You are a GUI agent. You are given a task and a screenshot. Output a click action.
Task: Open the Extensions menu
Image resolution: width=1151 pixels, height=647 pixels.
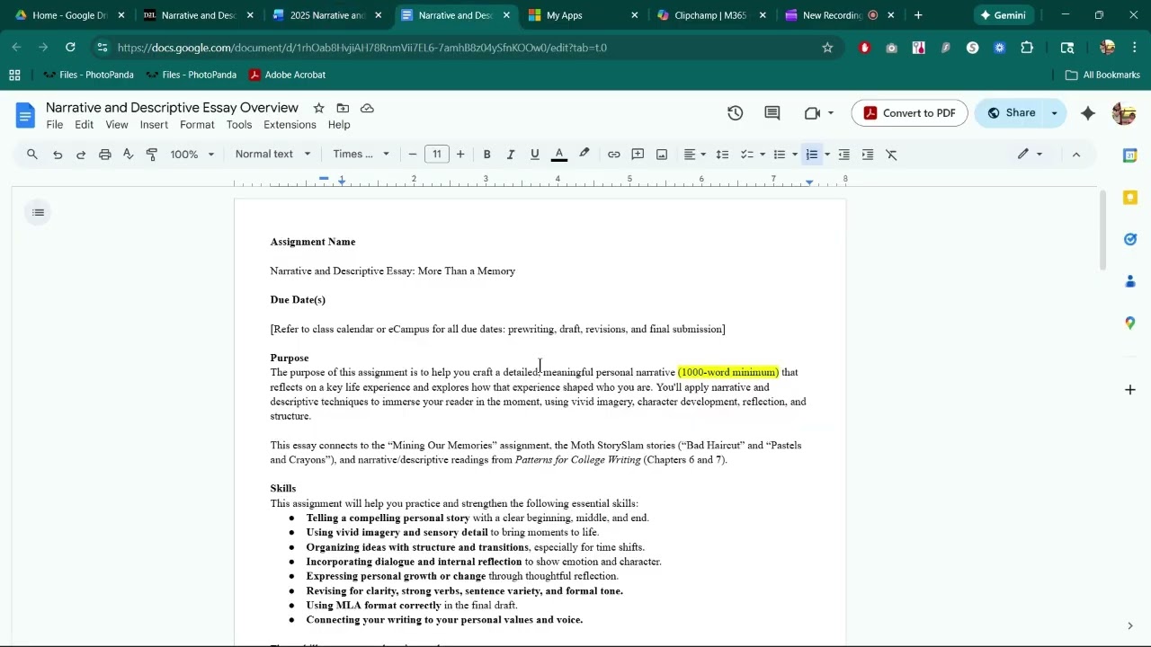[290, 125]
